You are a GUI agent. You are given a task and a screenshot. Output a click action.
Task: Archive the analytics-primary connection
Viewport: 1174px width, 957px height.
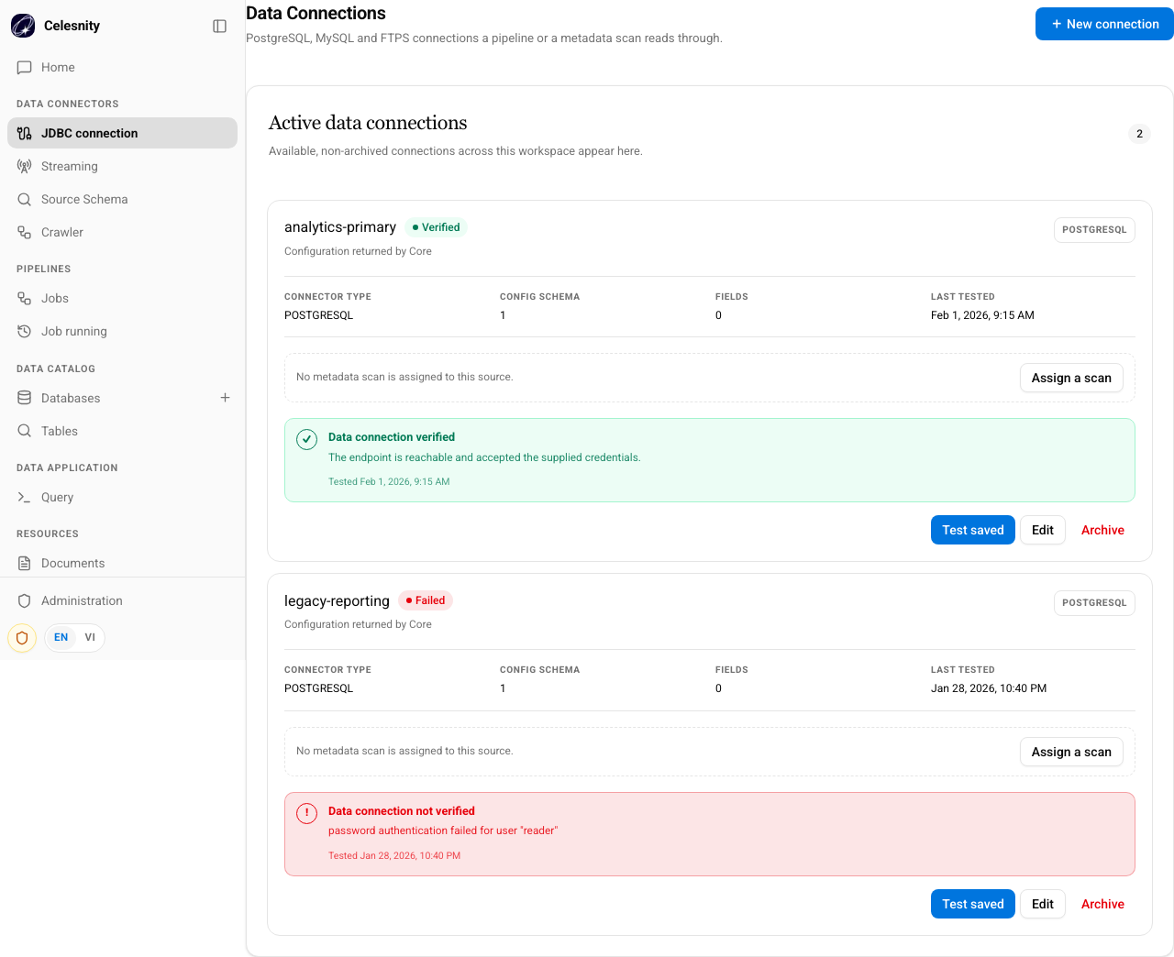(1102, 530)
